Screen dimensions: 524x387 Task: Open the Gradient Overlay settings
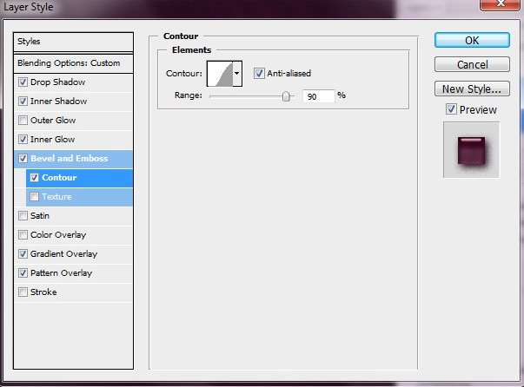click(63, 254)
